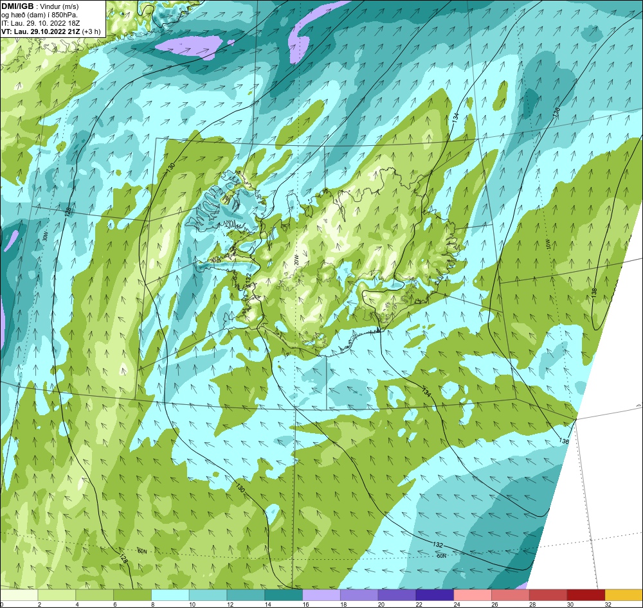Image resolution: width=643 pixels, height=608 pixels.
Task: Select the 10W longitude label
Action: (x=548, y=244)
